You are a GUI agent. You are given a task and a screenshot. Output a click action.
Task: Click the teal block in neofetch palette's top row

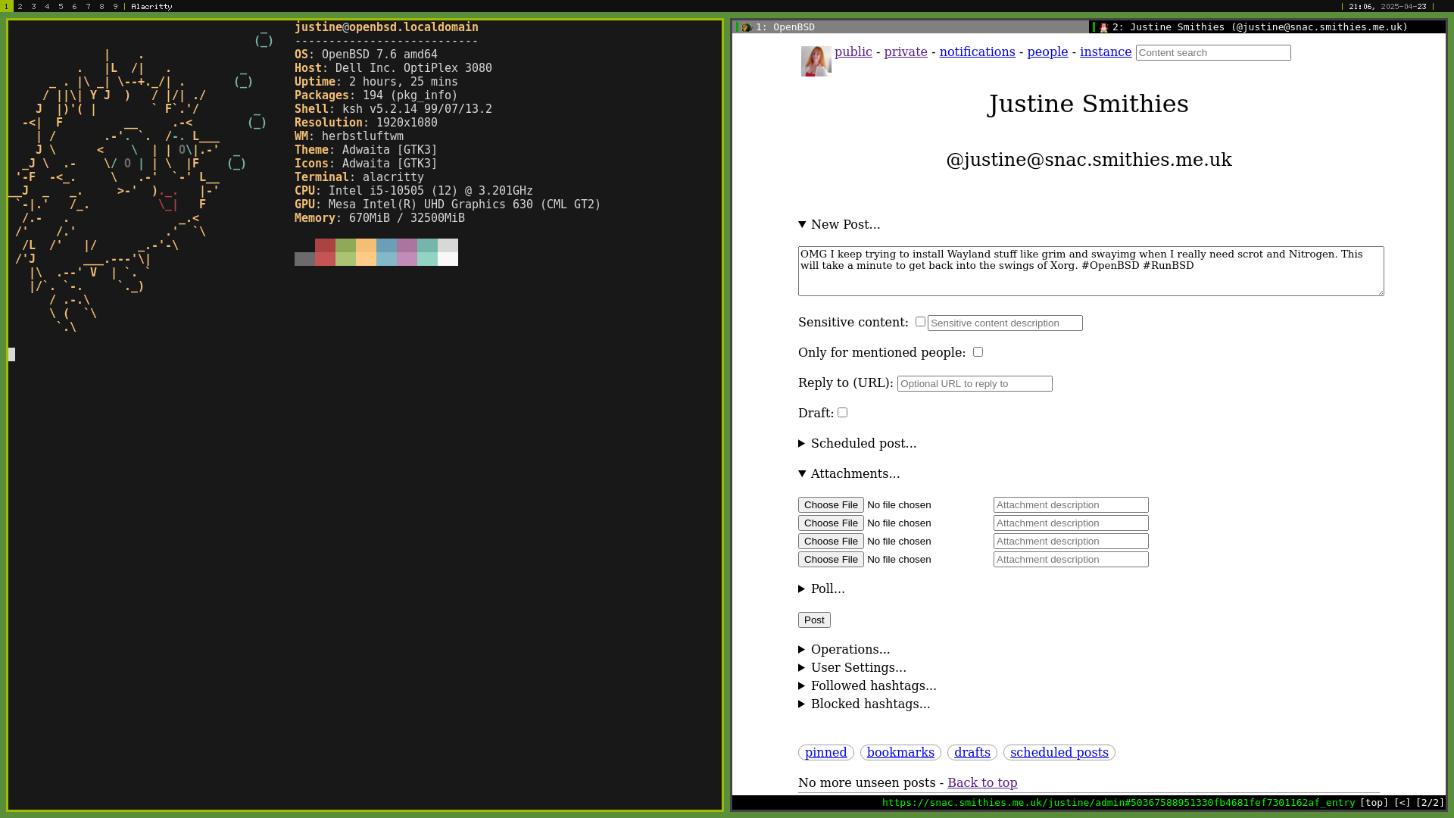[427, 245]
